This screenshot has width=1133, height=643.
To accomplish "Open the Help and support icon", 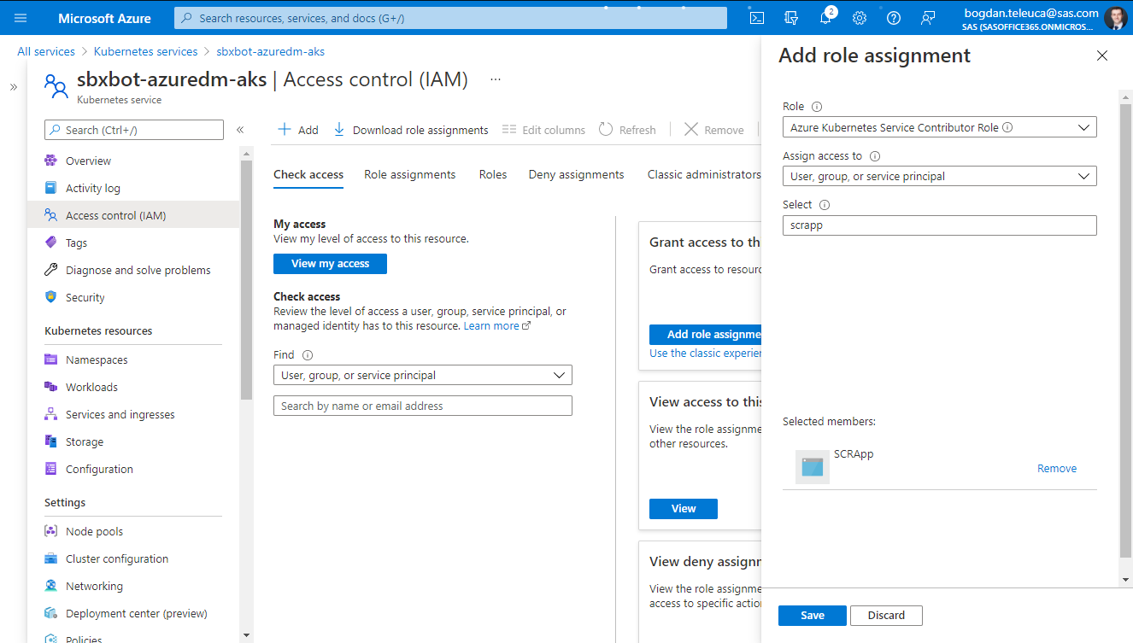I will [x=893, y=17].
